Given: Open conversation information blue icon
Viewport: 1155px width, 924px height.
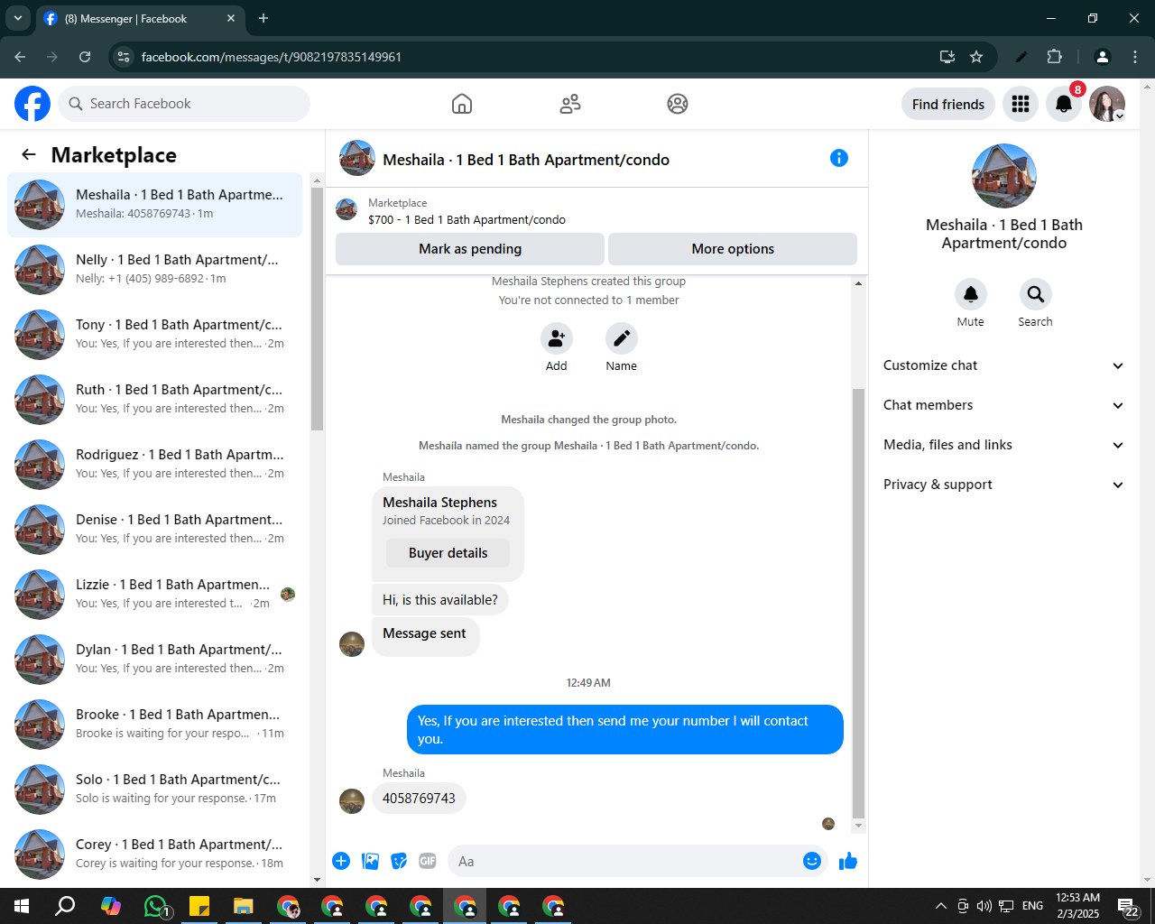Looking at the screenshot, I should click(839, 158).
